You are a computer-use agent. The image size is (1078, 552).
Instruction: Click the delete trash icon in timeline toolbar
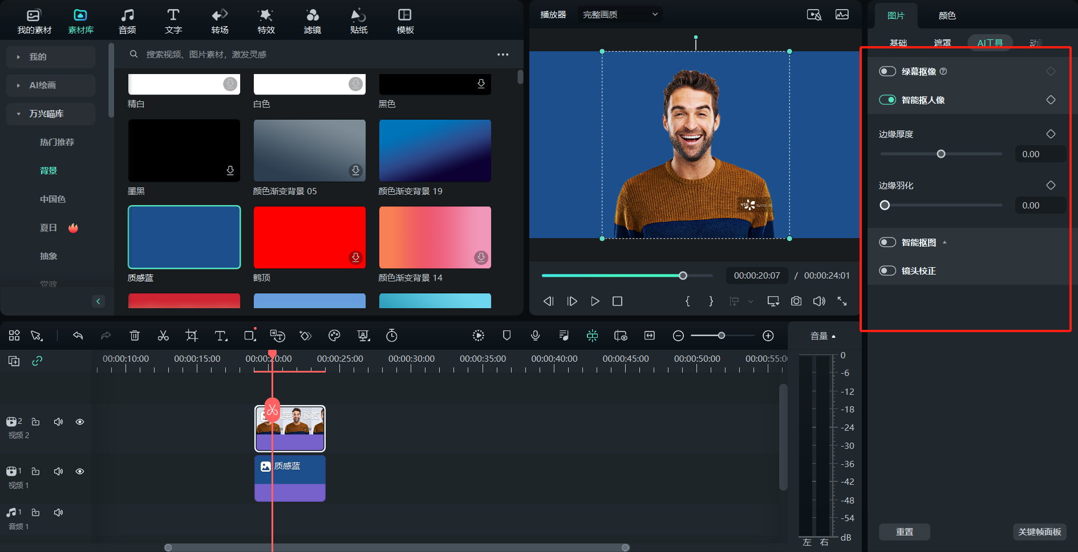[135, 336]
